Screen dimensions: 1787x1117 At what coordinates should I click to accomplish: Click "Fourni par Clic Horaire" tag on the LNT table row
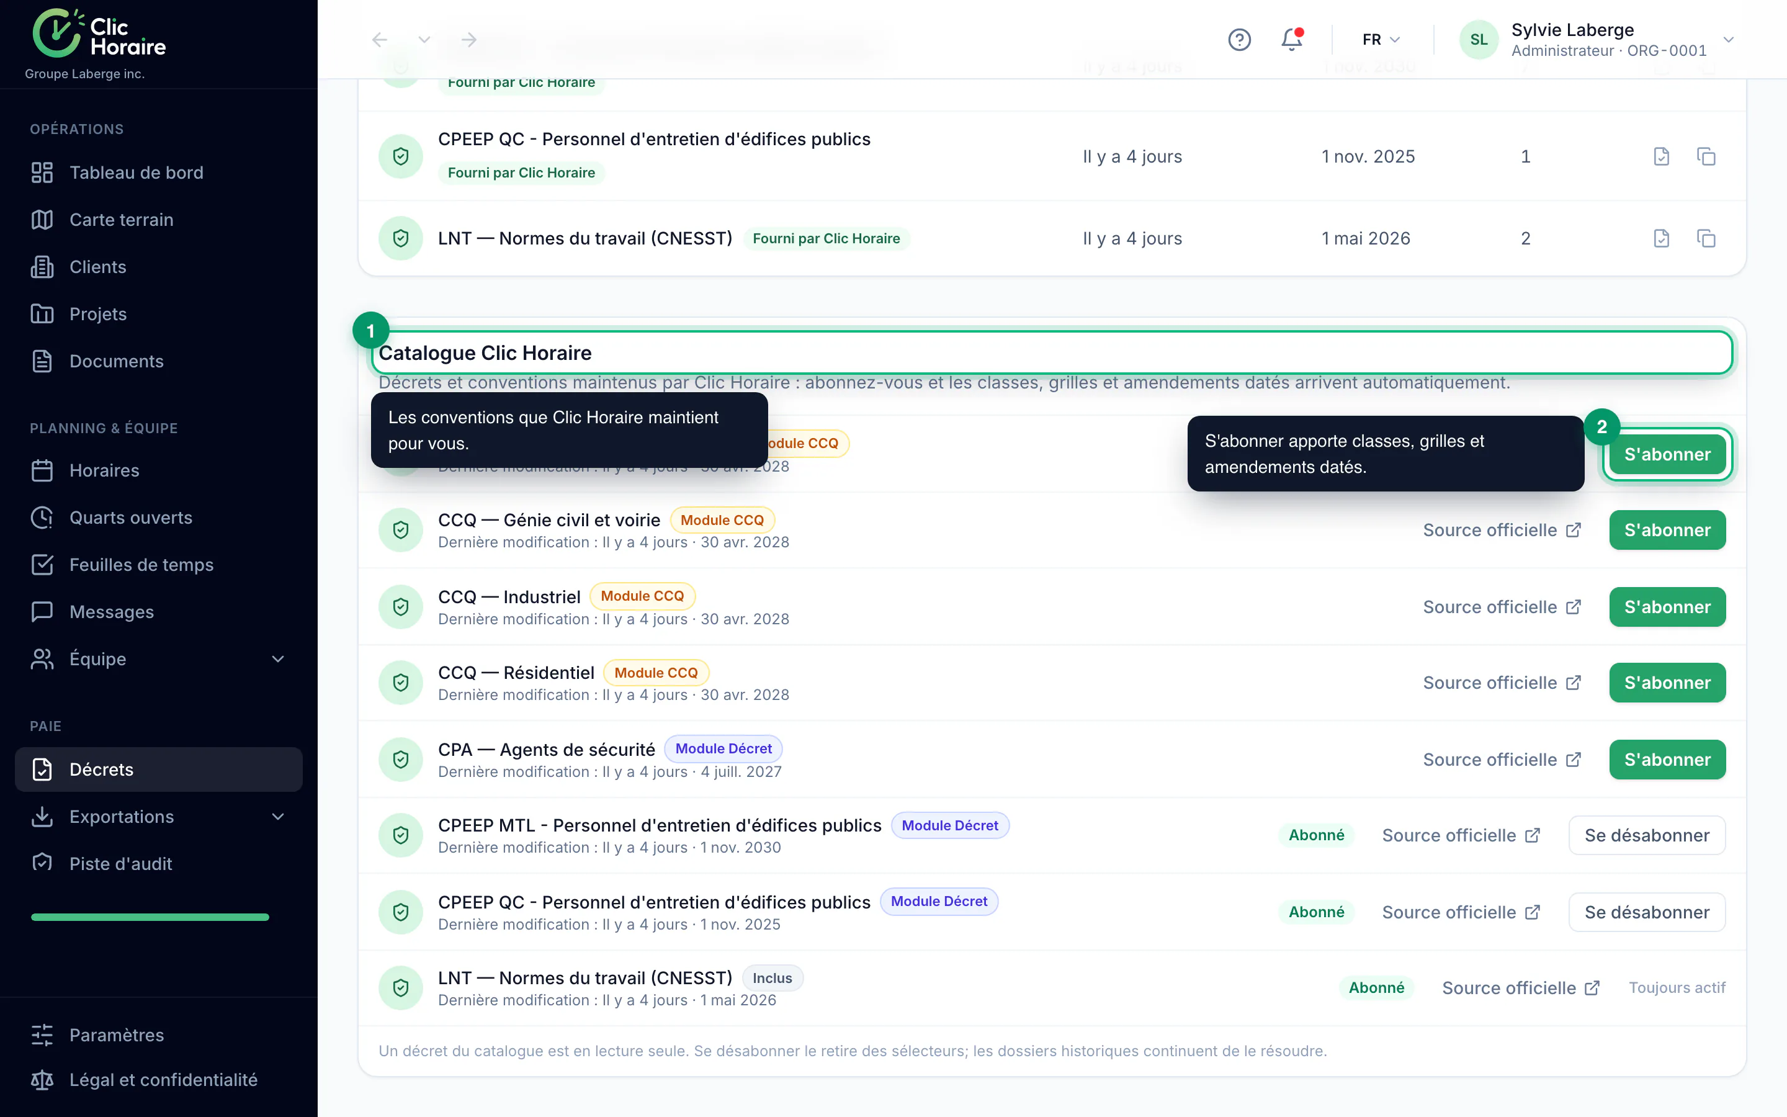pyautogui.click(x=826, y=239)
